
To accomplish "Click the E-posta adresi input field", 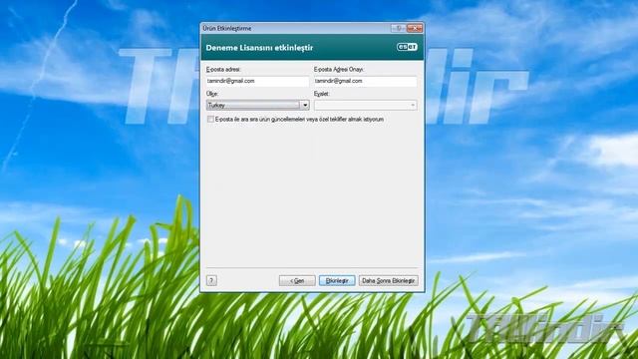I will [x=257, y=81].
